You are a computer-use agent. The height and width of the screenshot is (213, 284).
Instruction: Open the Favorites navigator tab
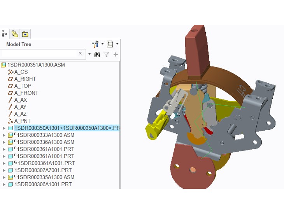pyautogui.click(x=25, y=34)
